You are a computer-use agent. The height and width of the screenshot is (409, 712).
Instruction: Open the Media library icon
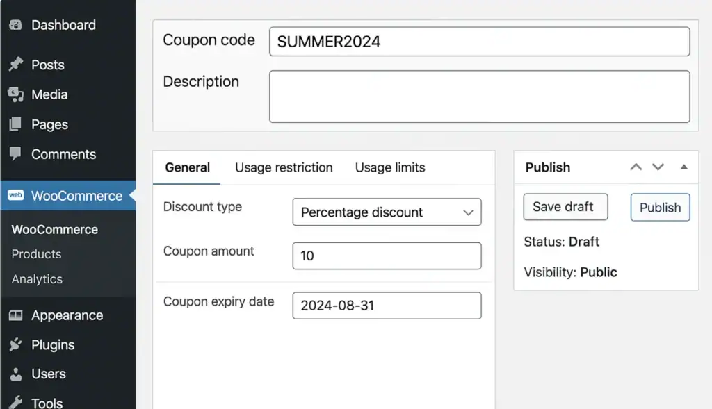pyautogui.click(x=15, y=94)
